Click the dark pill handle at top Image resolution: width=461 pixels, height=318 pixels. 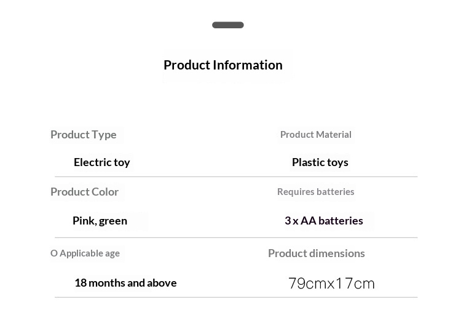[x=228, y=25]
